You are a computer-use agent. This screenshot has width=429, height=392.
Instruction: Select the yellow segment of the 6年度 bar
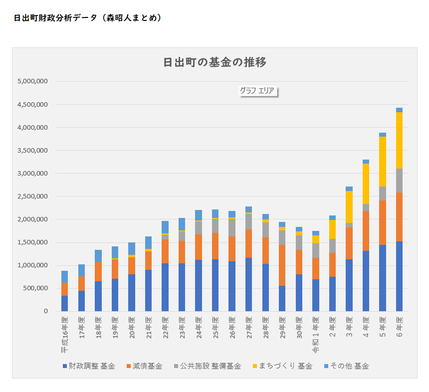(399, 140)
